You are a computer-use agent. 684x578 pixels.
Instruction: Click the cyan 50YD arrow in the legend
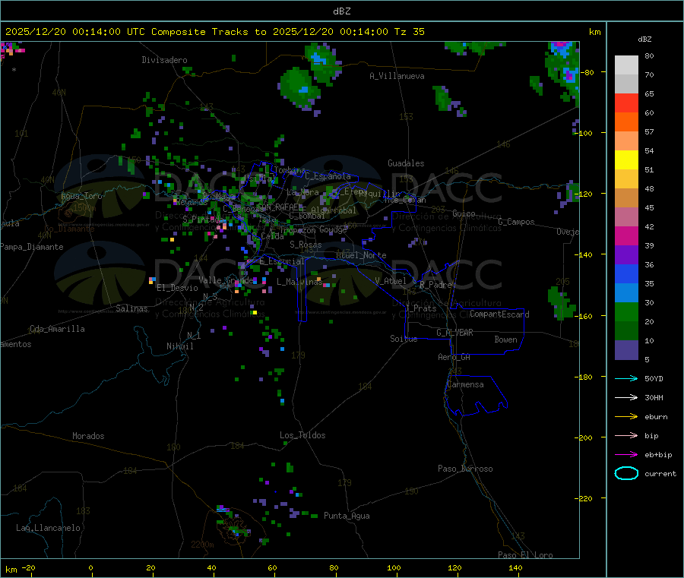click(x=626, y=378)
